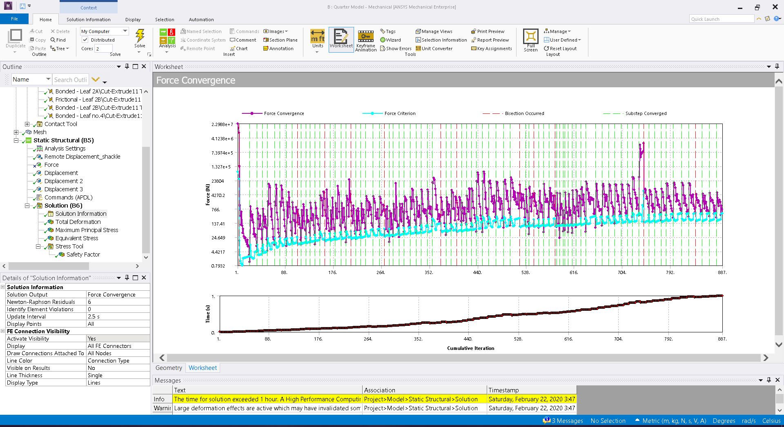This screenshot has width=784, height=427.
Task: Open the My Computer solver dropdown
Action: [125, 31]
